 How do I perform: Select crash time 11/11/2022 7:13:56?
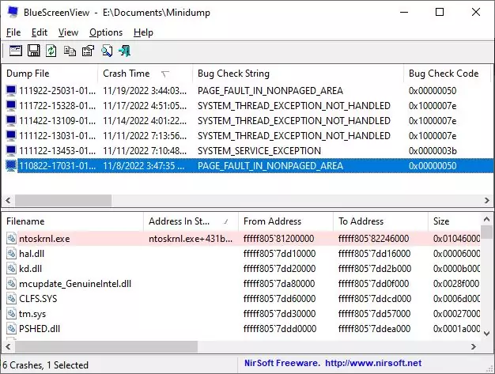[145, 136]
